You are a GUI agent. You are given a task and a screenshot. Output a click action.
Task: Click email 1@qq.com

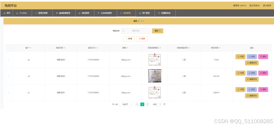126,93
